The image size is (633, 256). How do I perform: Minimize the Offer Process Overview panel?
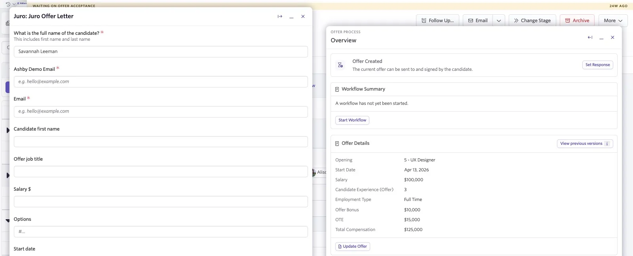(601, 38)
